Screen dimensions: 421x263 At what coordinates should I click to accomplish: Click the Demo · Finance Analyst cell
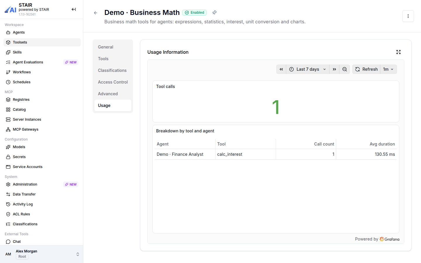(x=185, y=154)
